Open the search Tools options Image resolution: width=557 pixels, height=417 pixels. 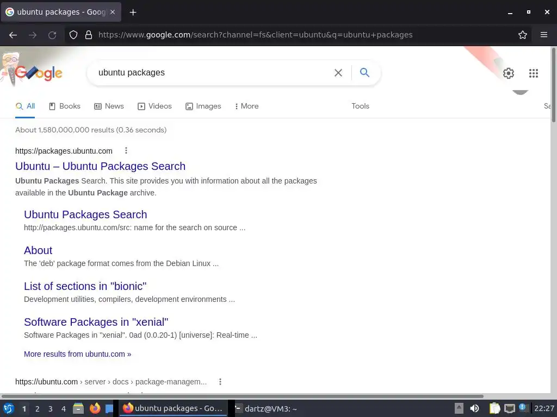tap(360, 106)
